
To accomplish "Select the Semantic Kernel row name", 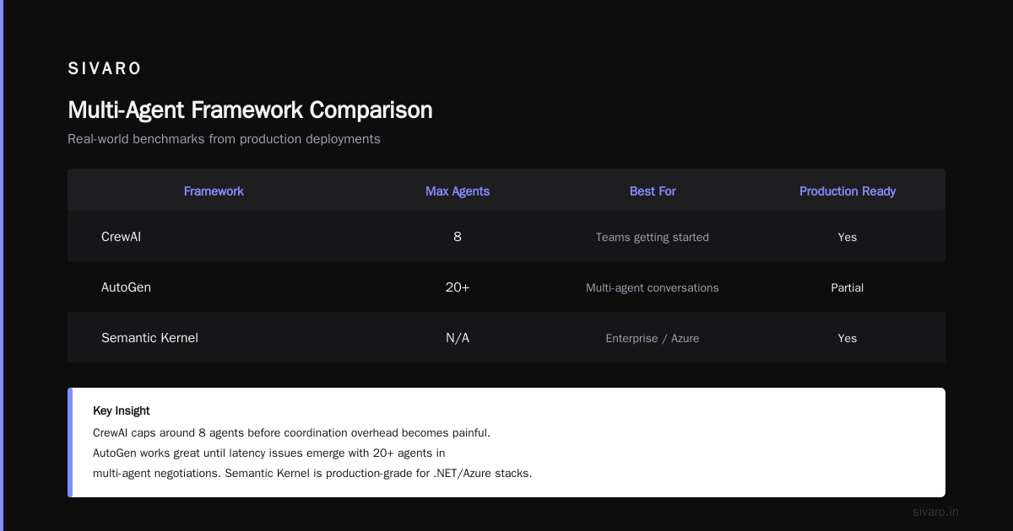I will click(149, 338).
